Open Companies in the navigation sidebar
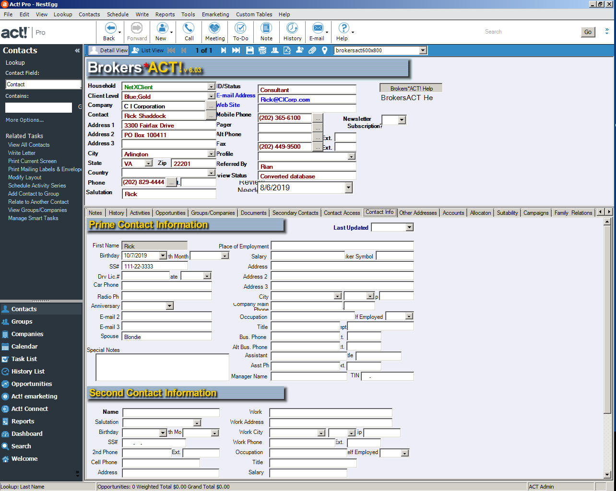 point(27,334)
